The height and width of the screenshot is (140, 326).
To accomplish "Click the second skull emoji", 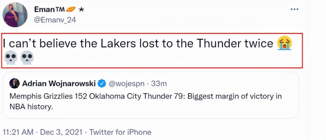I will point(27,58).
